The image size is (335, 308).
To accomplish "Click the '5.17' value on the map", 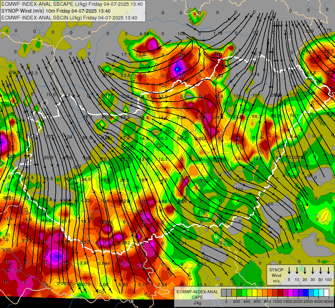I will click(143, 285).
